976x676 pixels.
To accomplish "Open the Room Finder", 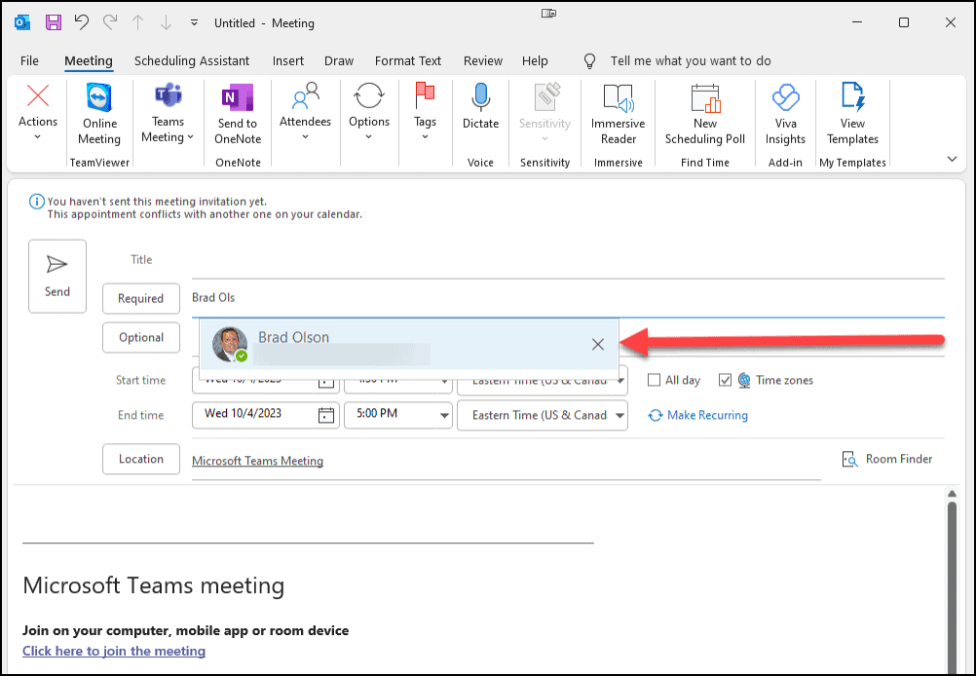I will (x=887, y=460).
